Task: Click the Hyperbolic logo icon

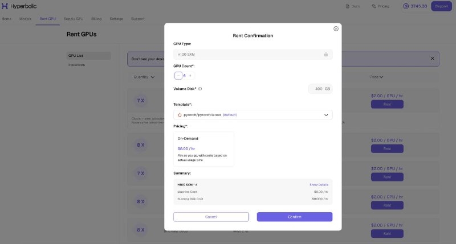Action: (x=5, y=6)
